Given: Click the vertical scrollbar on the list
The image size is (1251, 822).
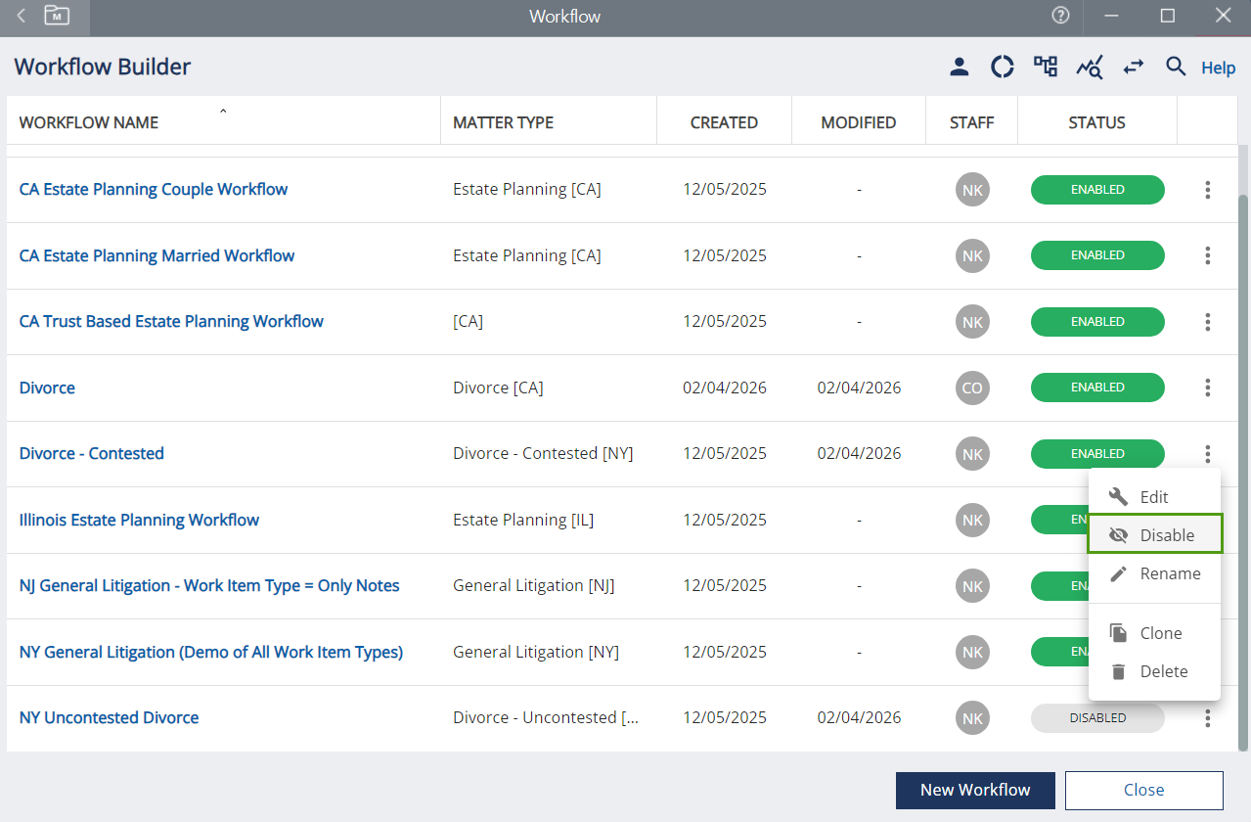Looking at the screenshot, I should [1243, 470].
